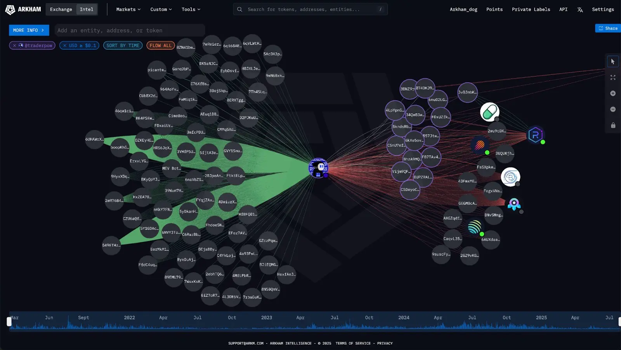Click the add entity, address, or token field
This screenshot has height=350, width=621.
[x=130, y=30]
